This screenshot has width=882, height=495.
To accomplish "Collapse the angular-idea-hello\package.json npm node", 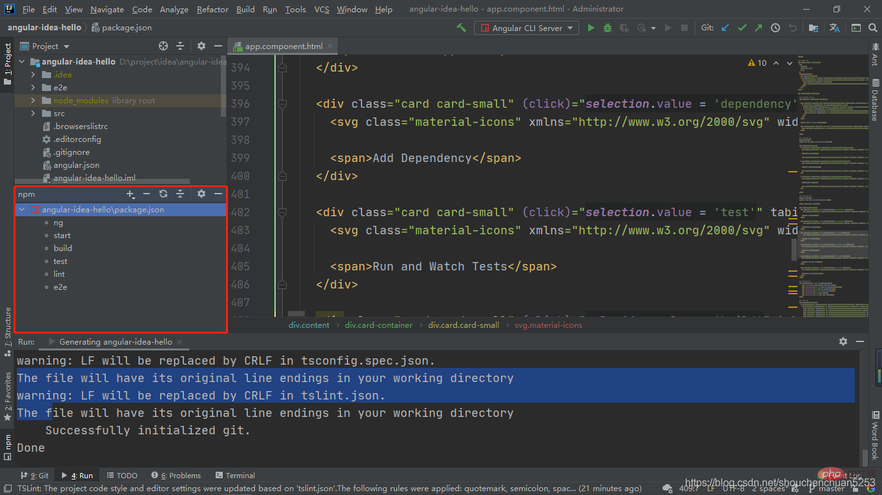I will pyautogui.click(x=22, y=210).
